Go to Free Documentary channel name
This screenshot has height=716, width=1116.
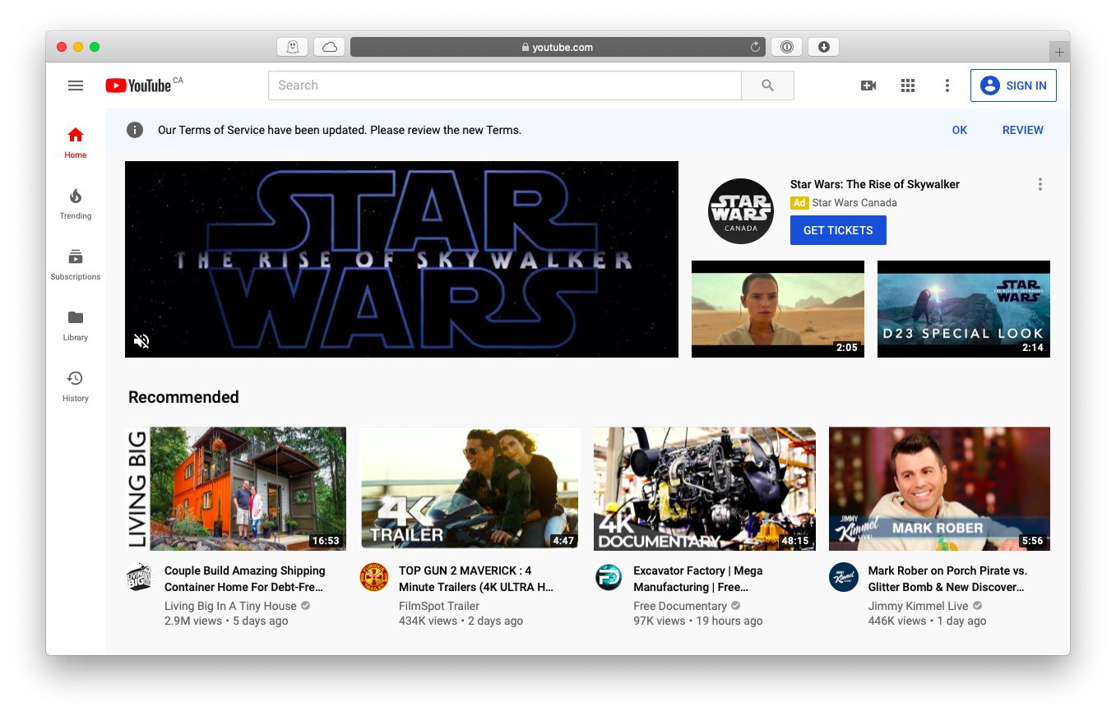680,606
